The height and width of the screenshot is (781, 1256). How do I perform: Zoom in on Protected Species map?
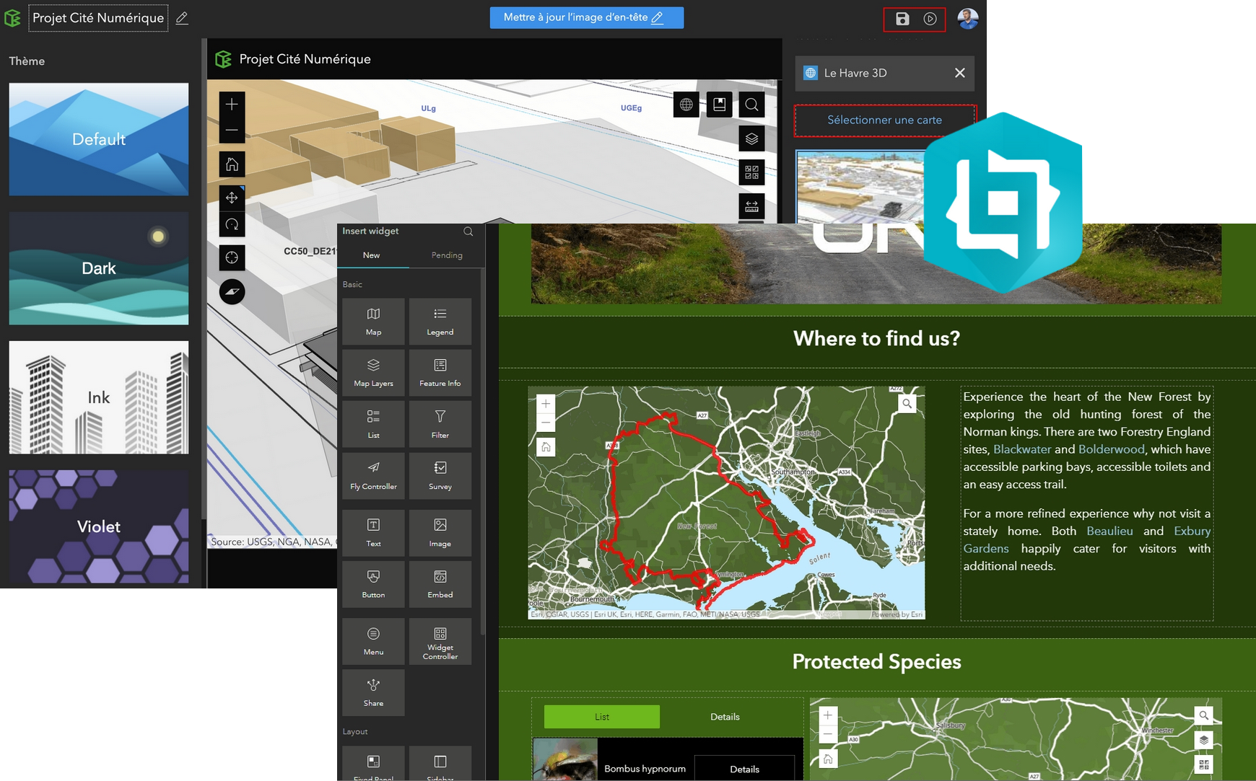pyautogui.click(x=828, y=715)
